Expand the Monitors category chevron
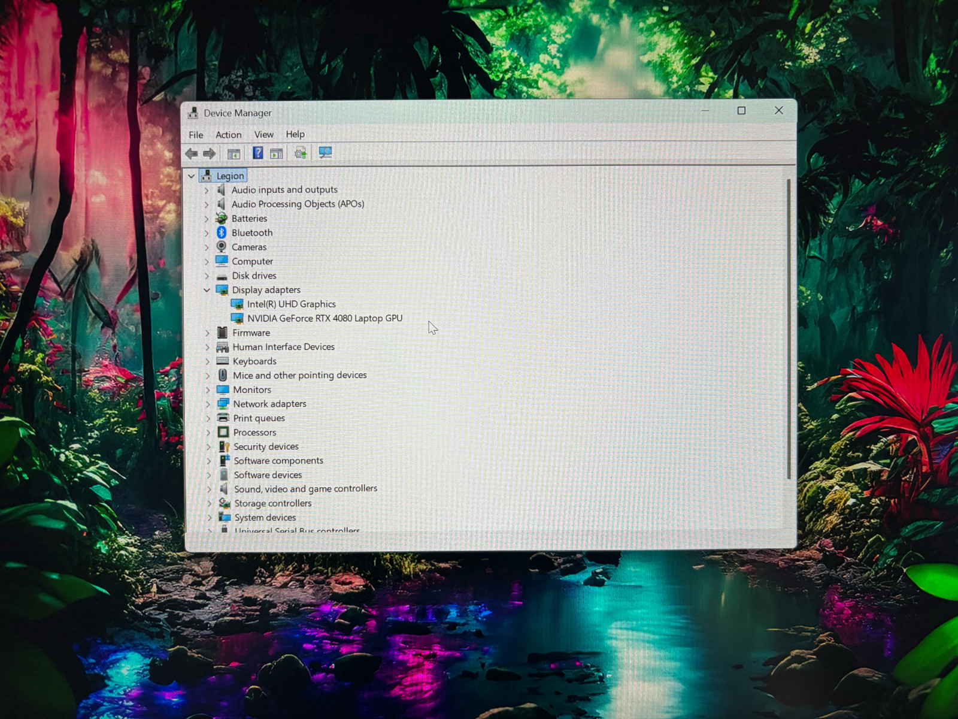Viewport: 958px width, 719px height. coord(208,390)
